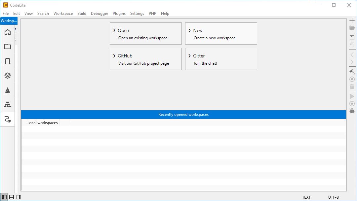Click the Open file folder toolbar icon
This screenshot has height=201, width=357.
tap(352, 28)
